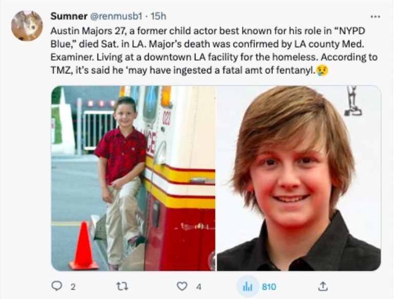This screenshot has height=299, width=394.
Task: Click the word TMZ in the tweet
Action: click(x=60, y=69)
